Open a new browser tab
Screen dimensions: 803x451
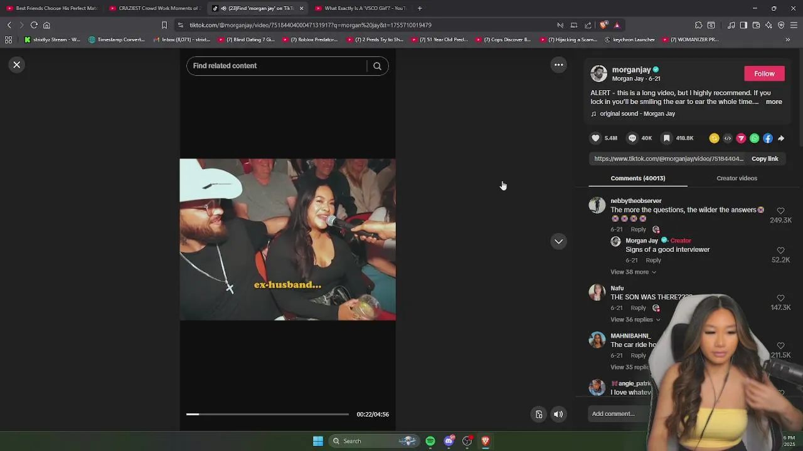(x=420, y=8)
